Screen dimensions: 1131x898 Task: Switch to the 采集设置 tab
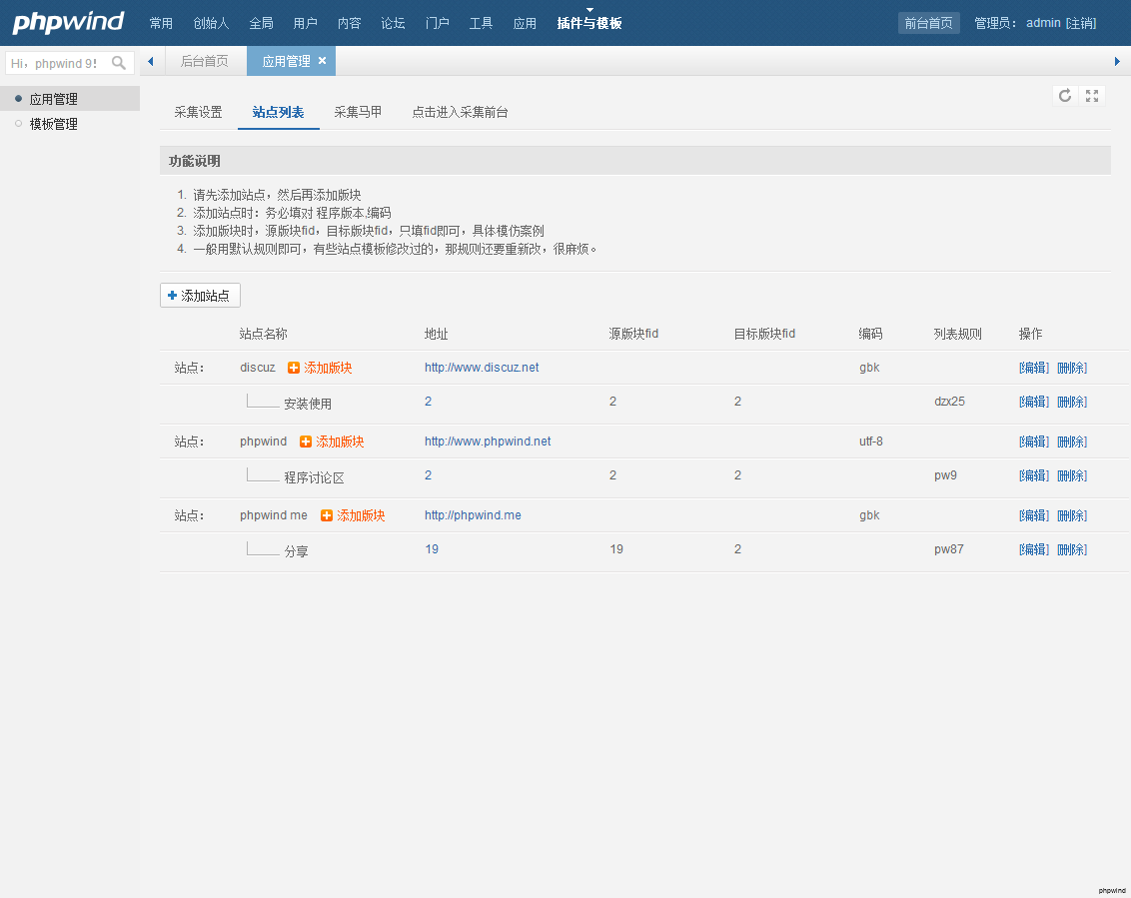(x=198, y=112)
